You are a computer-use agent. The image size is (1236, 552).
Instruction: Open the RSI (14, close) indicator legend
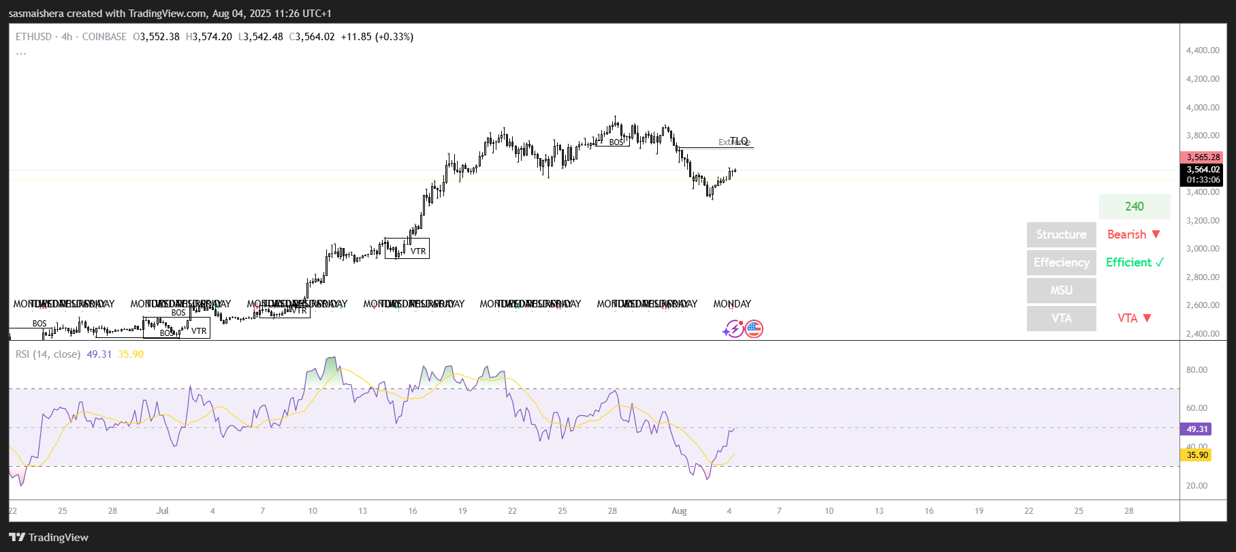click(x=48, y=354)
